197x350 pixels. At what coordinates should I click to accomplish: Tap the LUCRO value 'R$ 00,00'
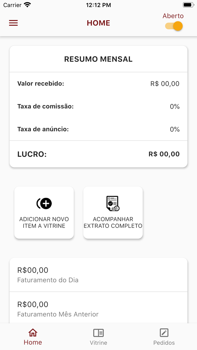164,154
